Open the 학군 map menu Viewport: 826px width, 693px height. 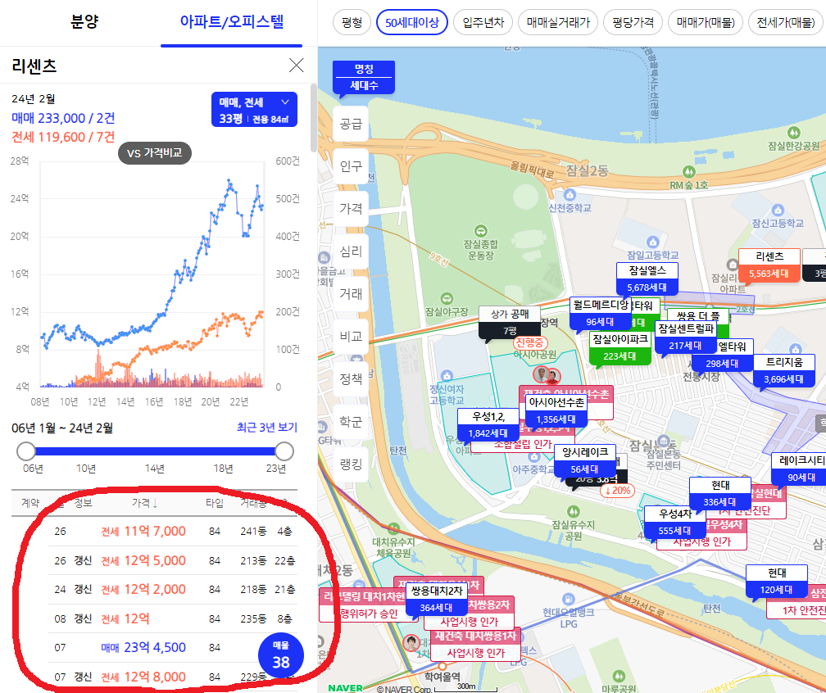click(351, 421)
